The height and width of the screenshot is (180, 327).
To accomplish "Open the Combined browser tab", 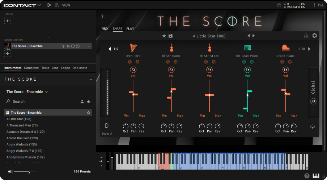I will [x=31, y=68].
